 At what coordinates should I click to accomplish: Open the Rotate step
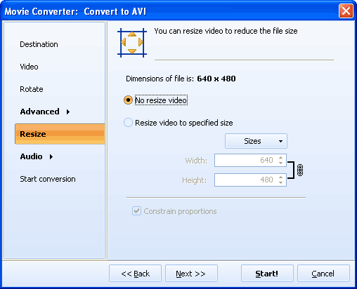point(32,89)
